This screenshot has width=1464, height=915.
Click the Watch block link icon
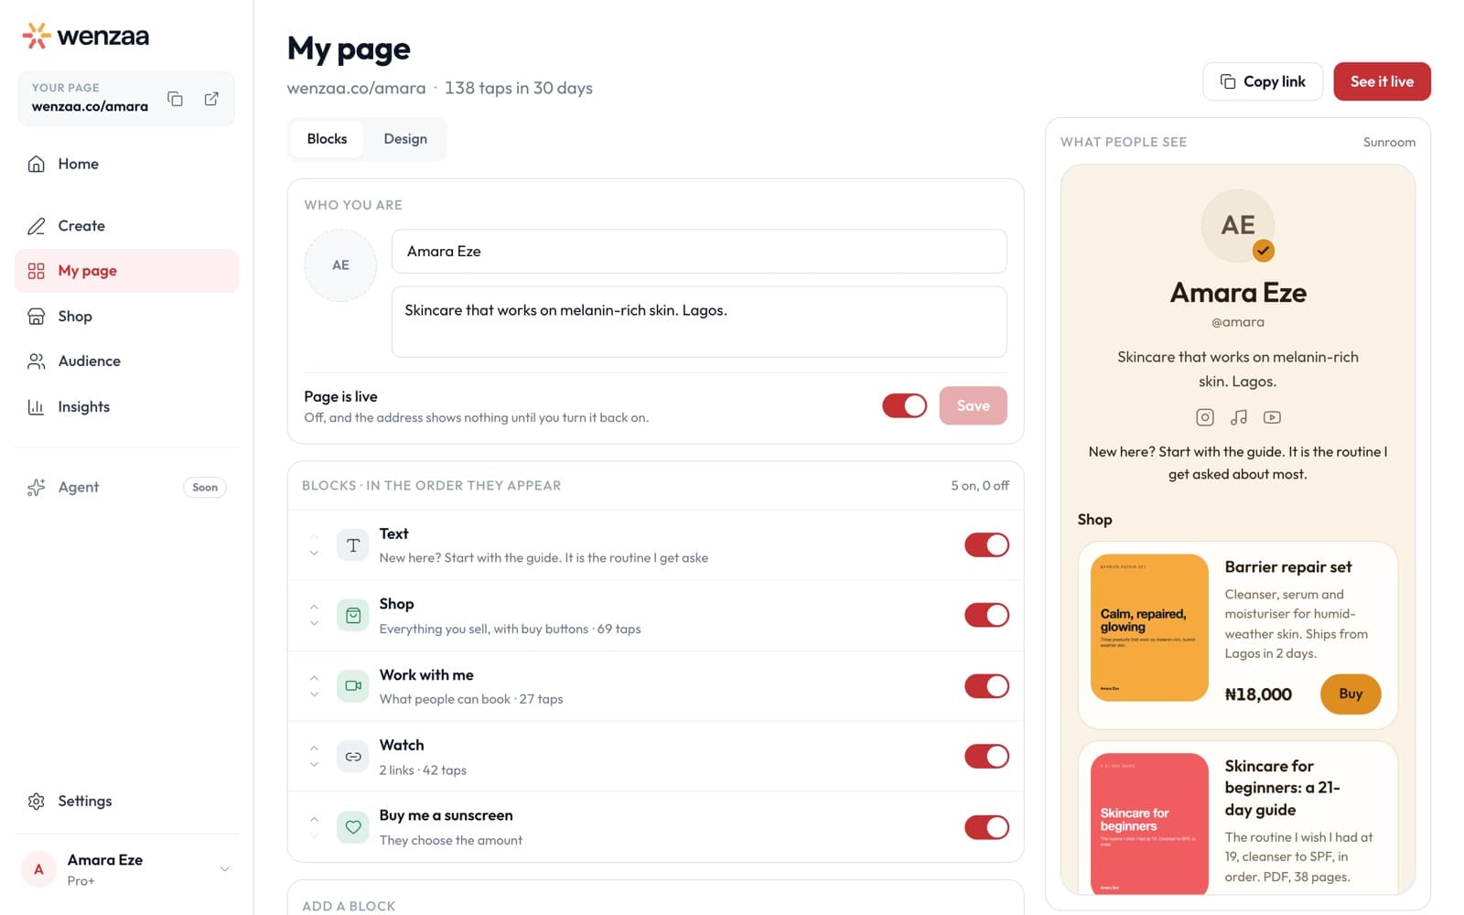click(x=353, y=757)
